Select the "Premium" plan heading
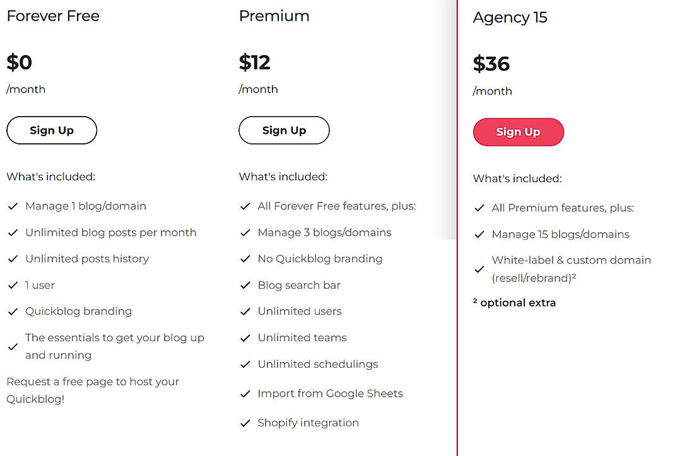The height and width of the screenshot is (456, 675). [274, 16]
